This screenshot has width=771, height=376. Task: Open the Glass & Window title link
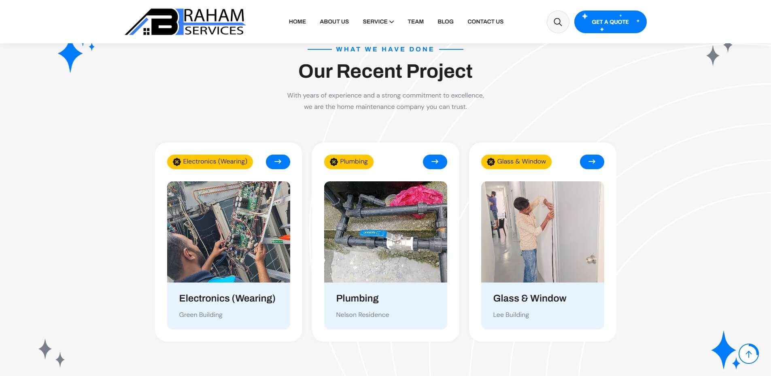click(x=530, y=298)
